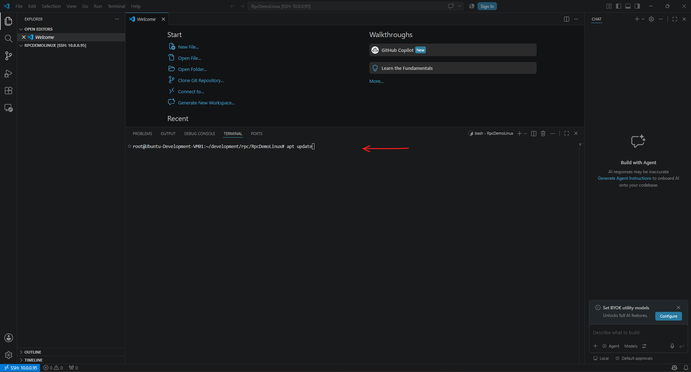The image size is (691, 372).
Task: Open the Run and Debug view
Action: (x=9, y=73)
